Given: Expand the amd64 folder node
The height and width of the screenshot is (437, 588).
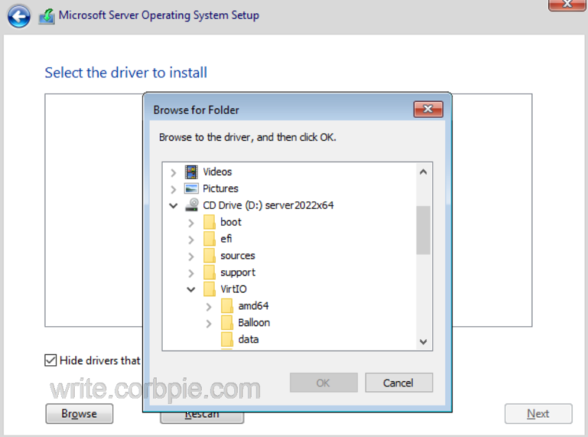Looking at the screenshot, I should tap(208, 307).
